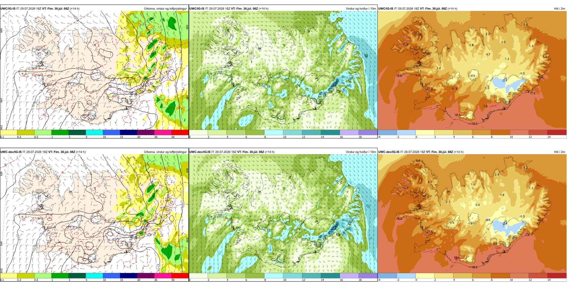
Task: Click the 1017 isobar label on UWC/IG-IS pressure map
Action: tap(26, 21)
